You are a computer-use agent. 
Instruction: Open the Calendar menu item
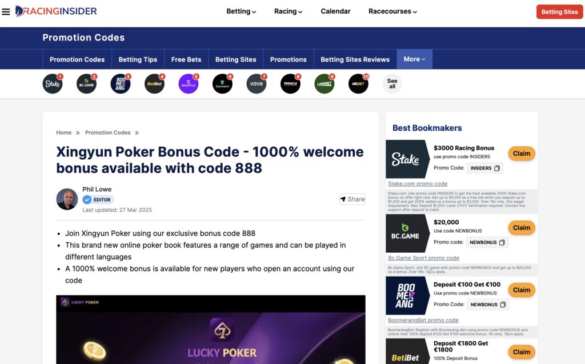pos(335,11)
